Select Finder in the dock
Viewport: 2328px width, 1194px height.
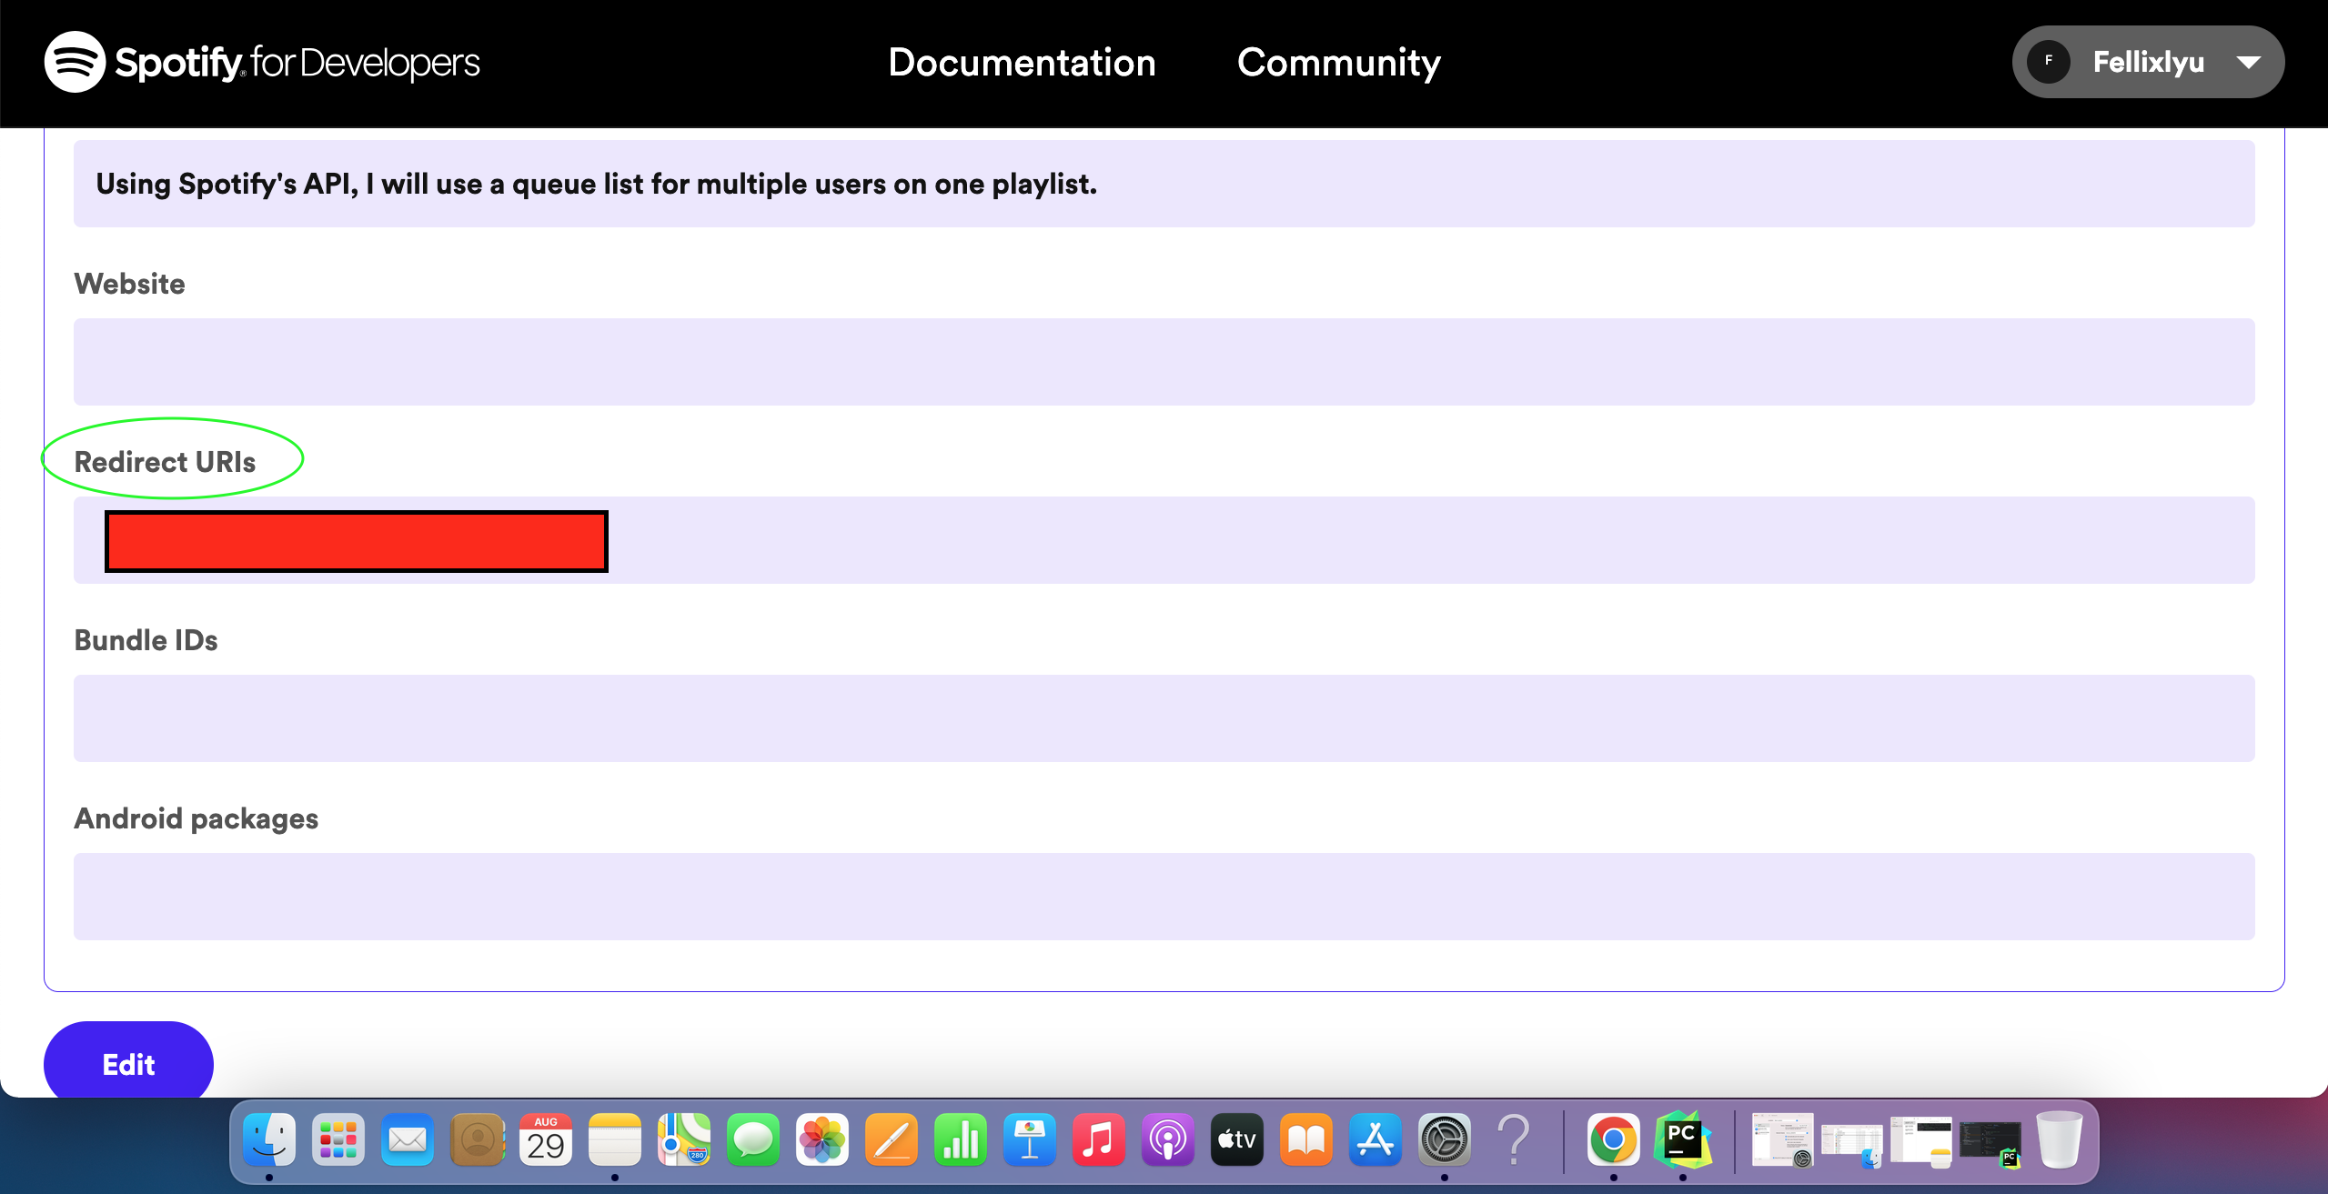(x=267, y=1139)
